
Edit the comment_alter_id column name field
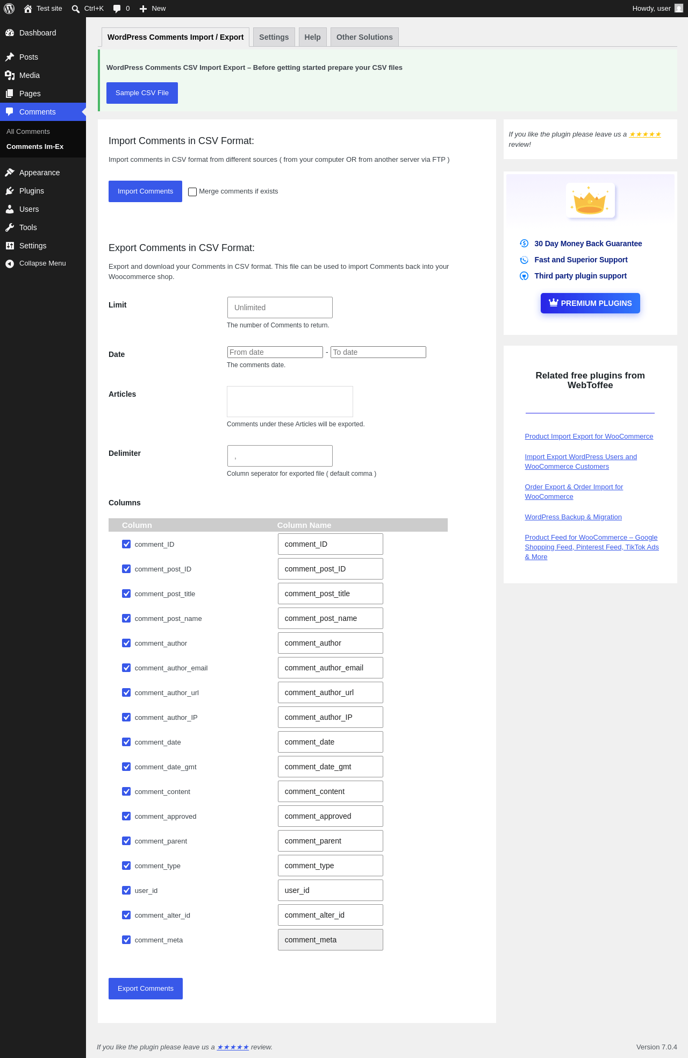331,915
